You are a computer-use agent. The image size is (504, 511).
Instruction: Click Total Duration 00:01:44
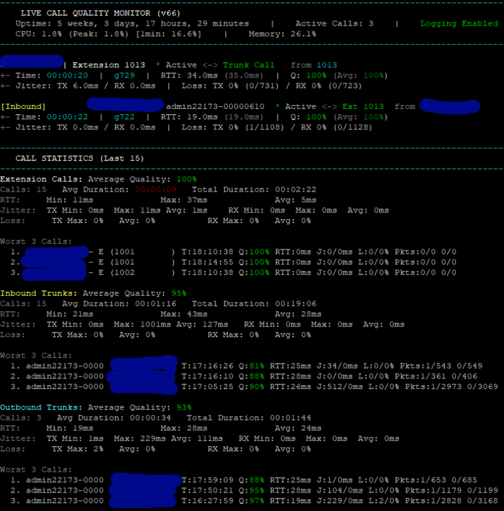pyautogui.click(x=249, y=417)
